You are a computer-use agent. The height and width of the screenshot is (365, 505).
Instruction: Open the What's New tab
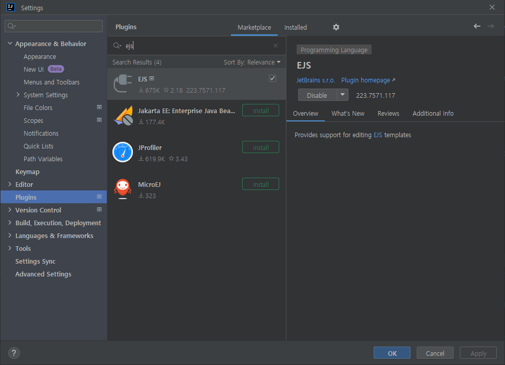tap(348, 114)
